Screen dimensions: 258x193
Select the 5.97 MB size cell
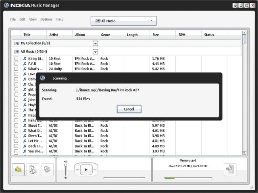pos(158,125)
